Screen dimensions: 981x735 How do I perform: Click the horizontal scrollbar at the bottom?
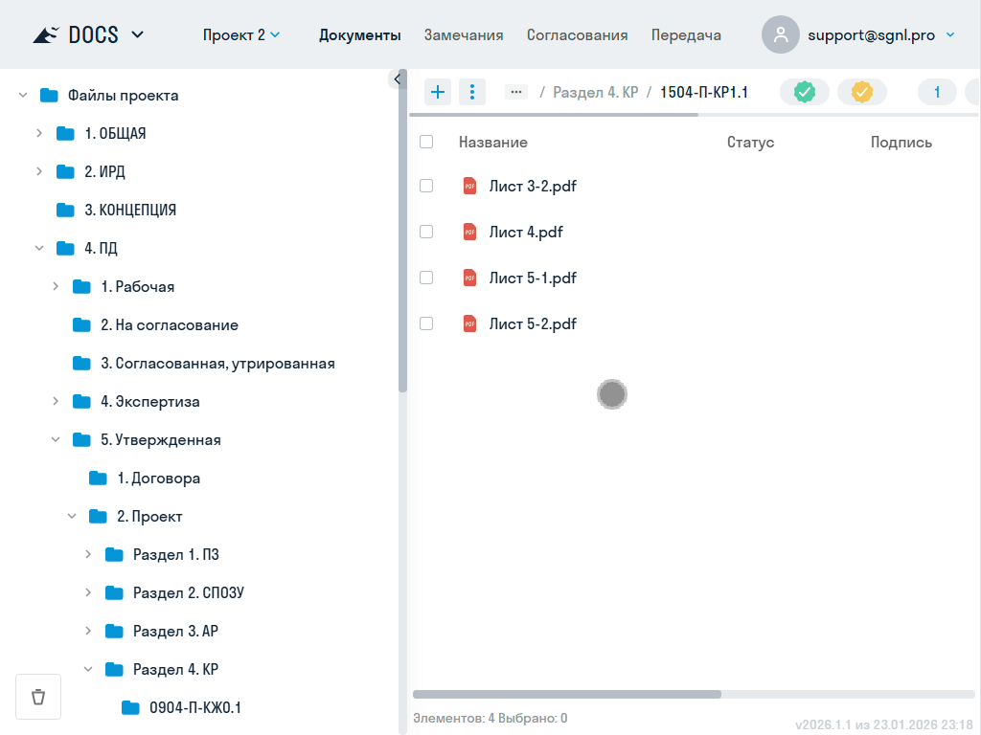[x=567, y=694]
